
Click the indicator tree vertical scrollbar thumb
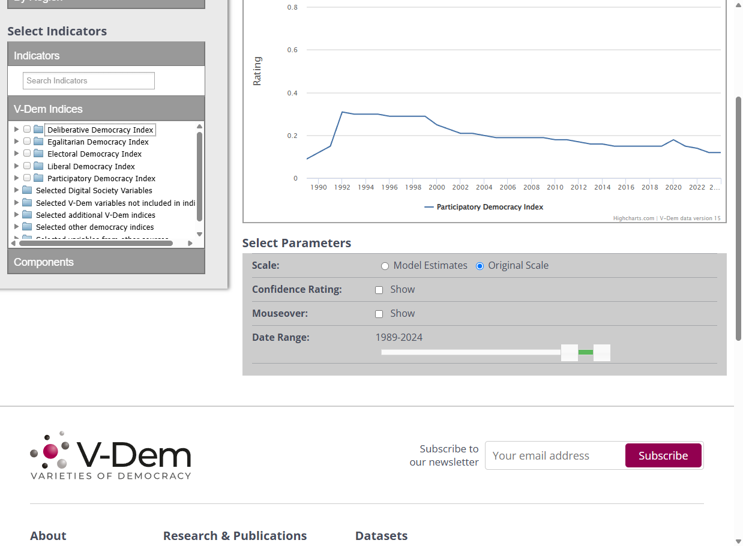tap(200, 176)
